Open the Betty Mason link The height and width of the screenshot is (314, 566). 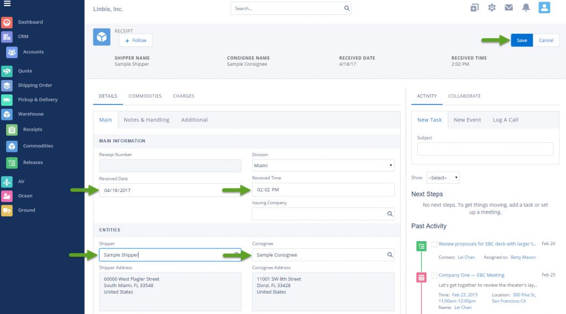click(x=524, y=257)
